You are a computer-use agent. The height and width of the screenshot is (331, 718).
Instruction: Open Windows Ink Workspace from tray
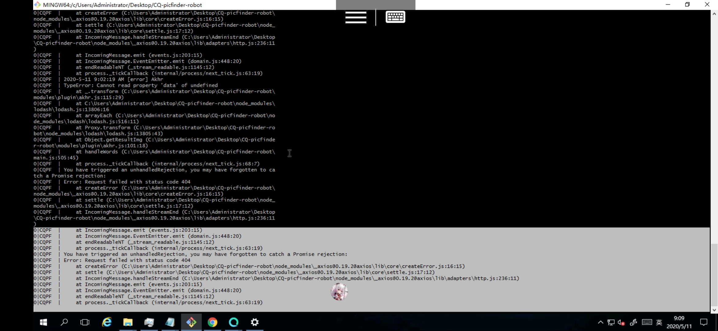click(x=633, y=322)
